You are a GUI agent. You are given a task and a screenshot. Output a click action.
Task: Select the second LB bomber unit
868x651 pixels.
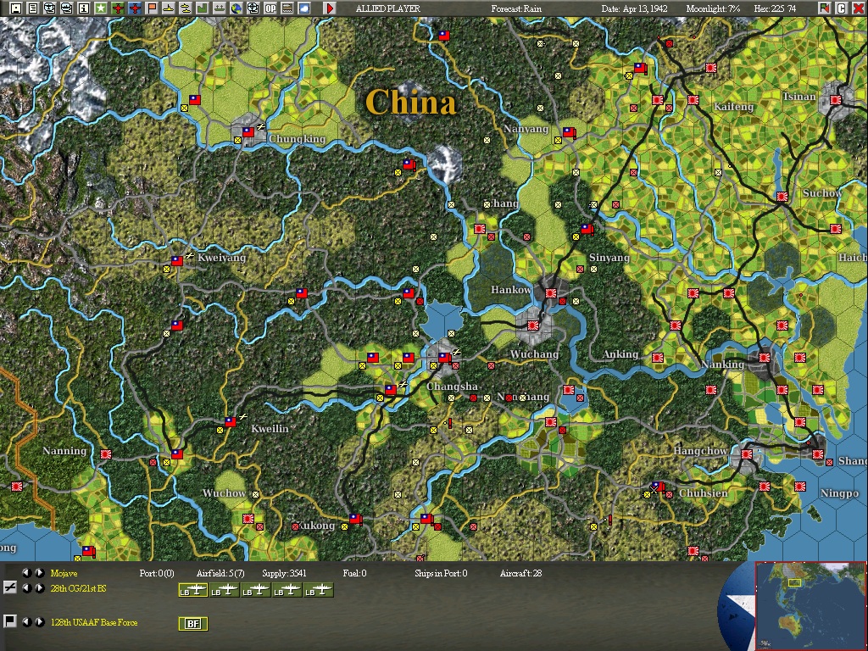[x=225, y=590]
